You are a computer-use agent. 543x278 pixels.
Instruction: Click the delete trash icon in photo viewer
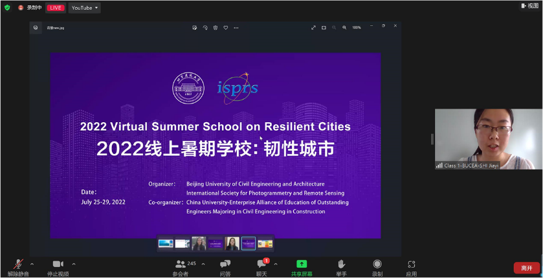point(215,28)
